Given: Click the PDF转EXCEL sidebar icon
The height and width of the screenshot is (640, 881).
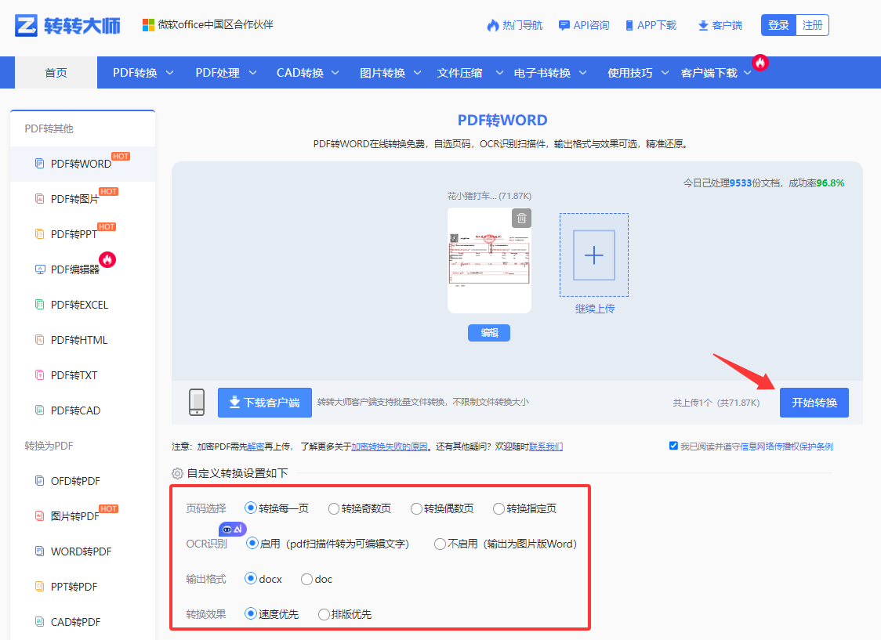Looking at the screenshot, I should tap(39, 305).
